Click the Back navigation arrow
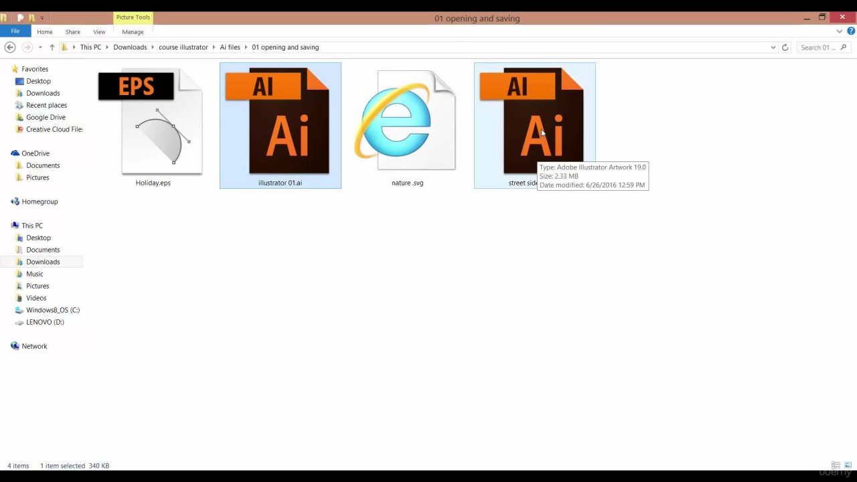Image resolution: width=857 pixels, height=482 pixels. (x=10, y=48)
